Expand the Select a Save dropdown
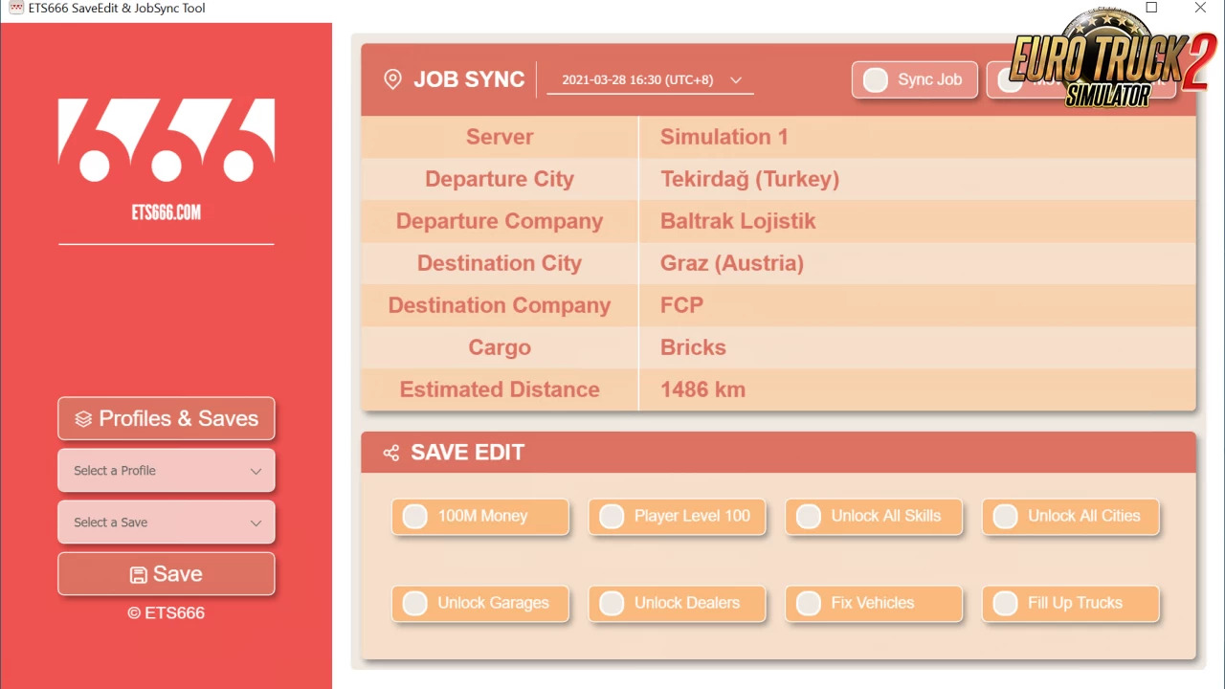The height and width of the screenshot is (689, 1225). click(x=167, y=522)
